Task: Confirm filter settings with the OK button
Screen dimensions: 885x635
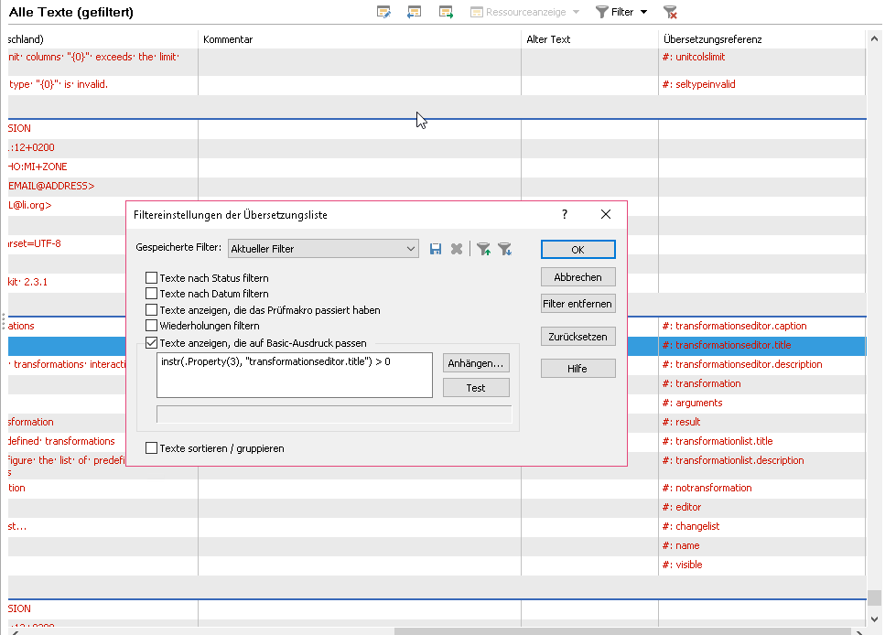Action: click(x=577, y=249)
